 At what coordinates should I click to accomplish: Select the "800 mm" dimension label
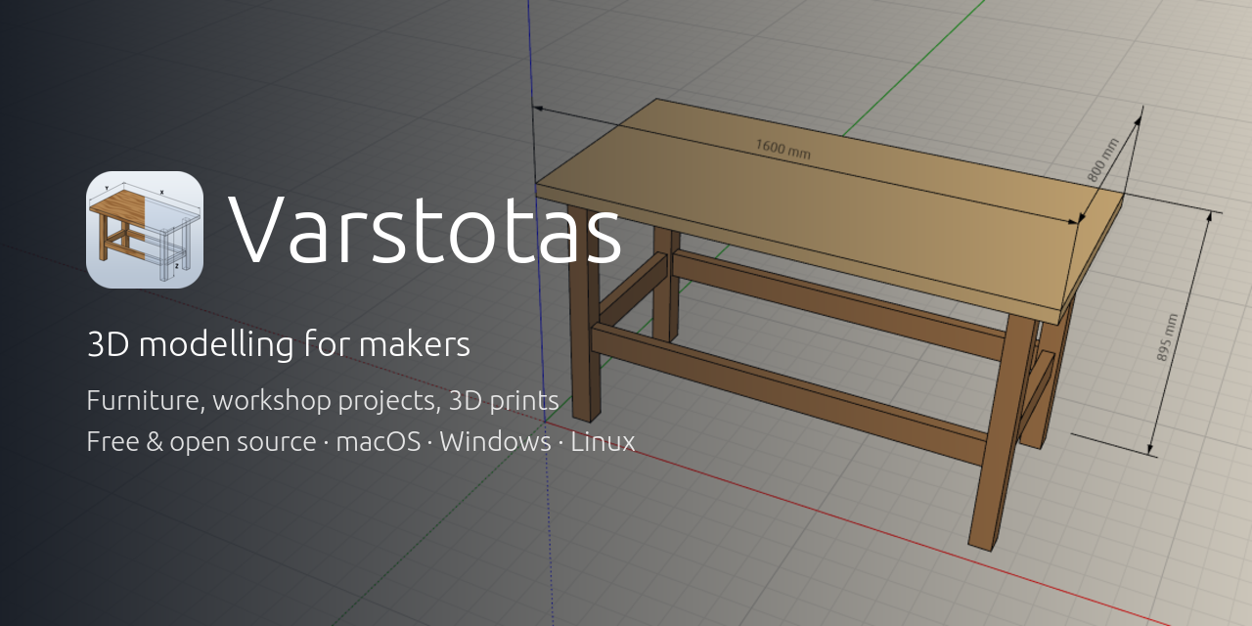pyautogui.click(x=1102, y=160)
